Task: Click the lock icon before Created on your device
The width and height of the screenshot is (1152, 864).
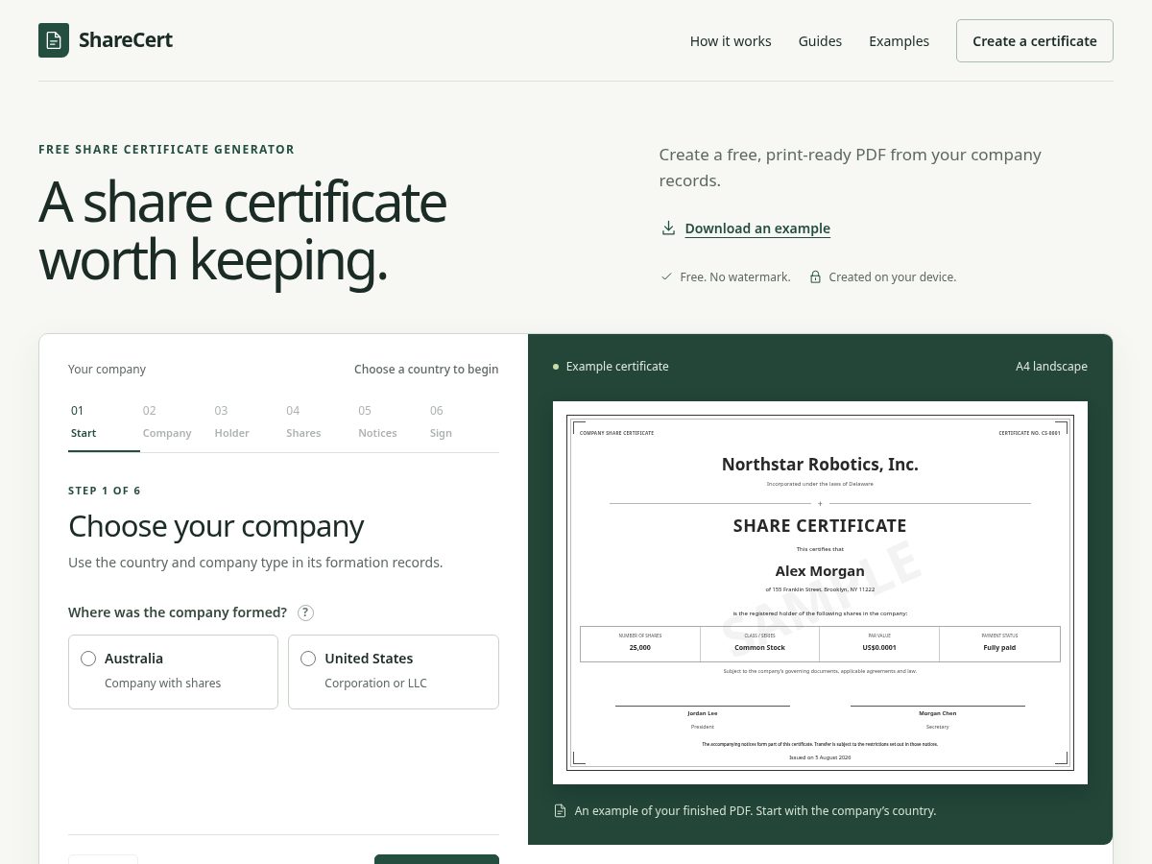Action: pyautogui.click(x=815, y=276)
